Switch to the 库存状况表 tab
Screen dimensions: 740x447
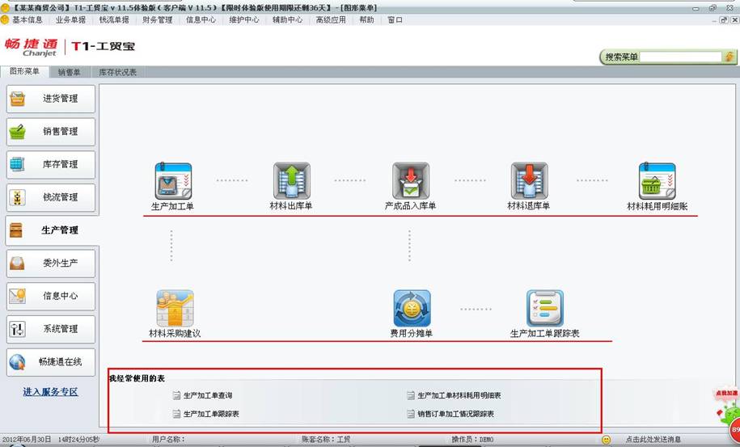pyautogui.click(x=117, y=72)
